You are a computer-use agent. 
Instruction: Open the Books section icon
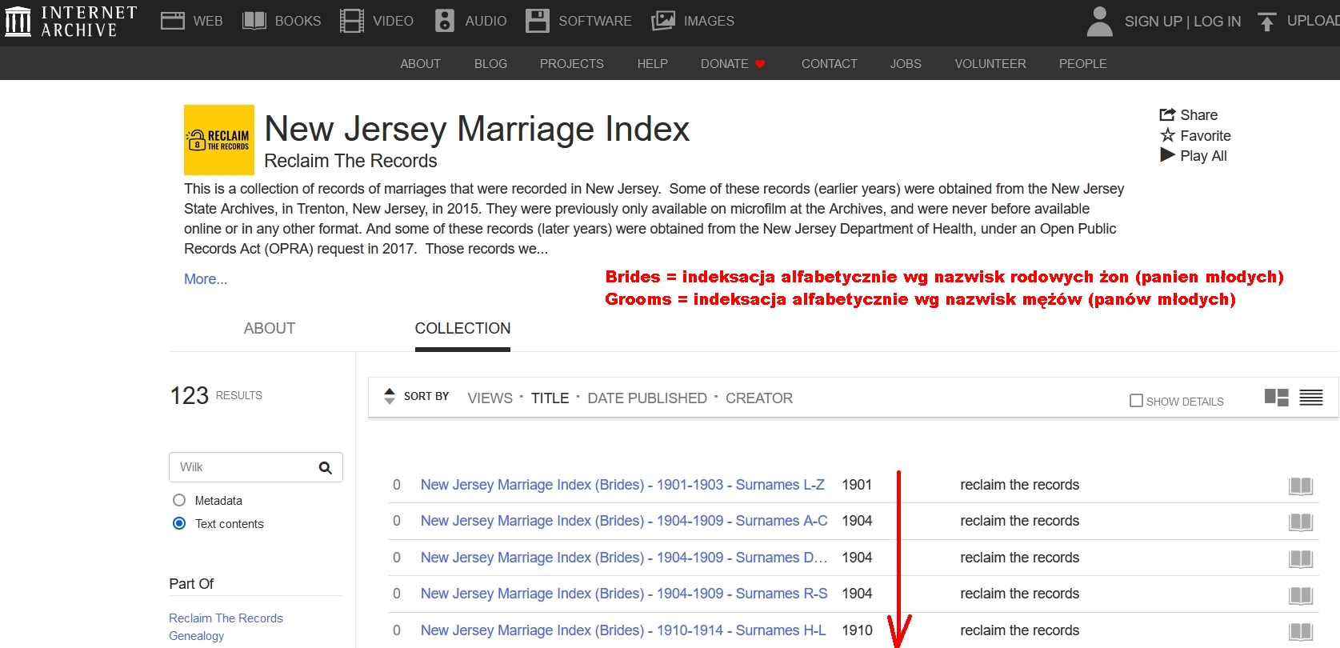click(x=254, y=21)
